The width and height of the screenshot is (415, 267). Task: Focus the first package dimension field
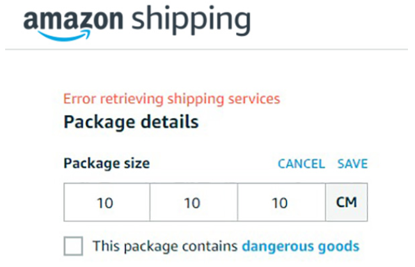pos(107,202)
